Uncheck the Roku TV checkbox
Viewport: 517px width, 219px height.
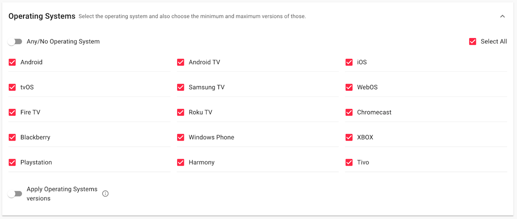click(x=181, y=112)
